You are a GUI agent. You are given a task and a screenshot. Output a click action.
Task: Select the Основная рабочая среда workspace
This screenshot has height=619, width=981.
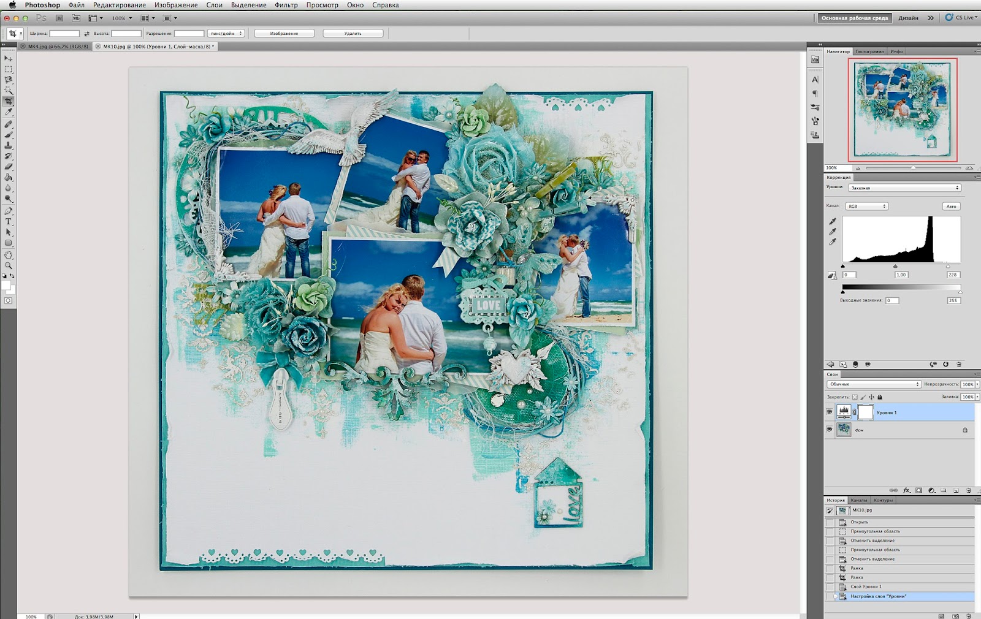pyautogui.click(x=855, y=18)
